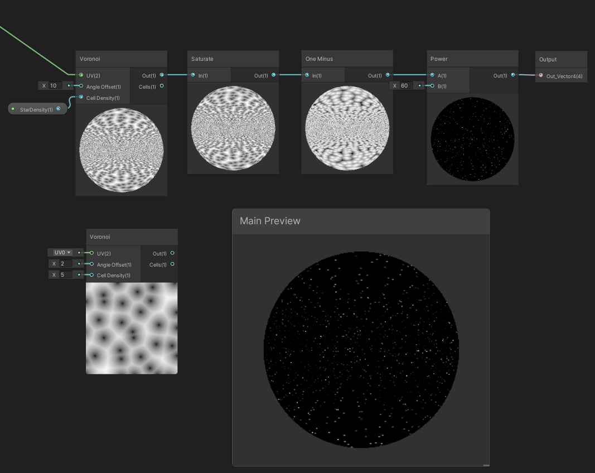Click the In(1) input port on the Saturate node
The height and width of the screenshot is (473, 595).
[x=193, y=75]
